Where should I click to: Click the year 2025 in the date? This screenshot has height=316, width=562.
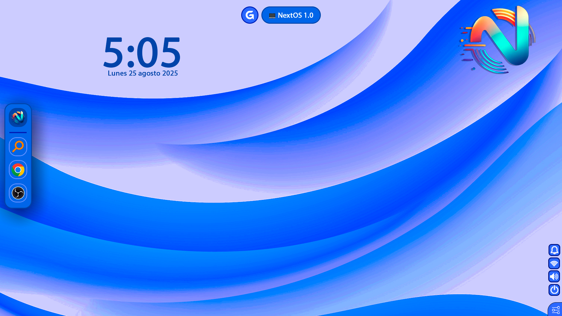[170, 73]
